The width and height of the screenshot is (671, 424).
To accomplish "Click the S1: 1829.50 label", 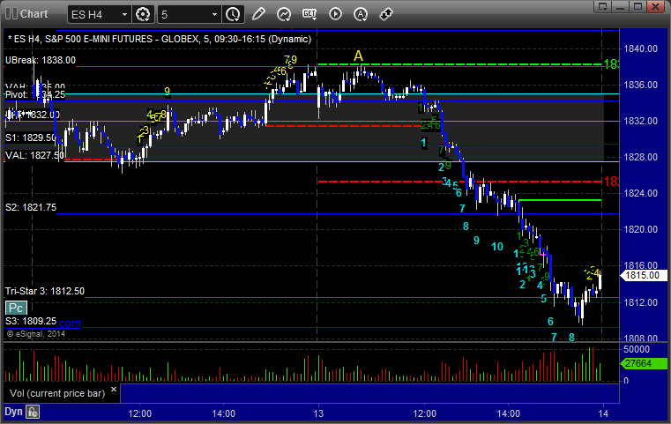I will point(30,138).
